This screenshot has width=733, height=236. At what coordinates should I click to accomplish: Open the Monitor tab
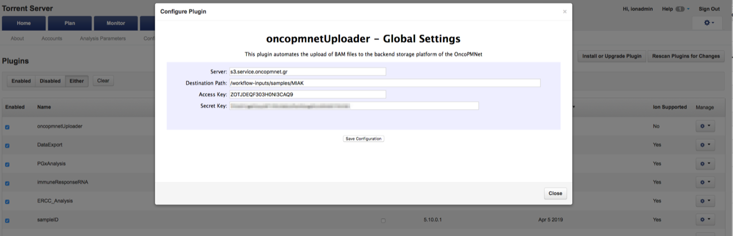pos(116,23)
